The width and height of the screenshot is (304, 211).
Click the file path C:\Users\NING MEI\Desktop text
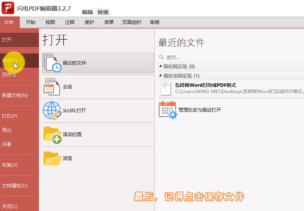tap(239, 91)
